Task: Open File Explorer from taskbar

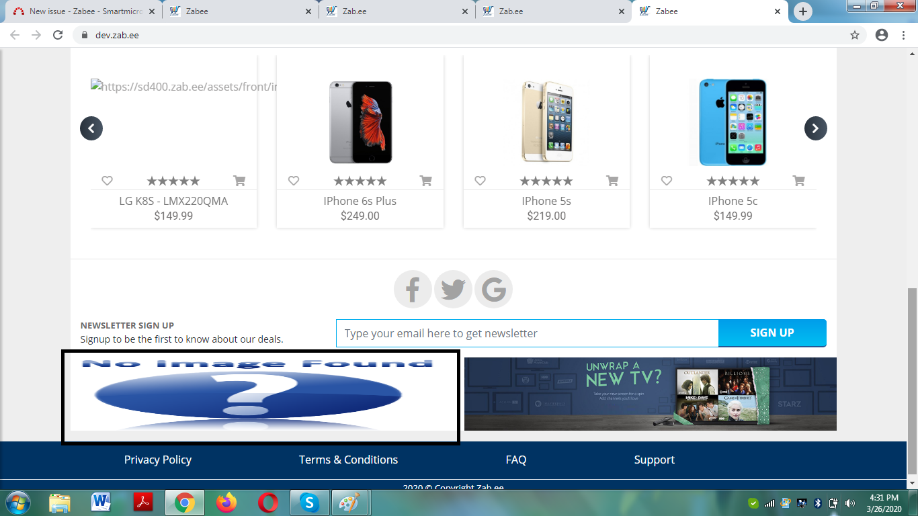Action: click(x=60, y=503)
